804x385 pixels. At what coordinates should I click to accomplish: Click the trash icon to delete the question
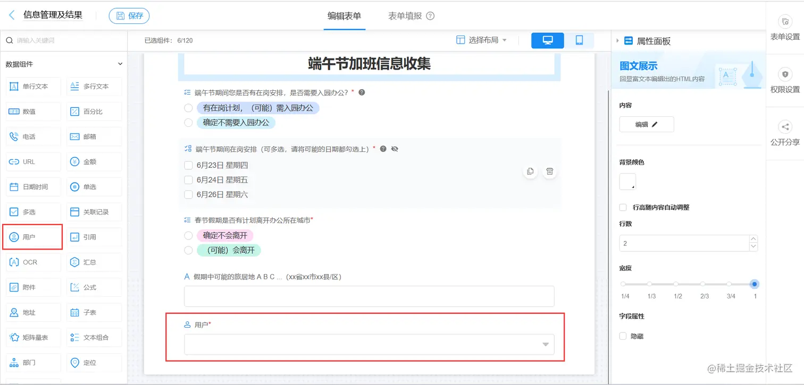click(x=549, y=171)
